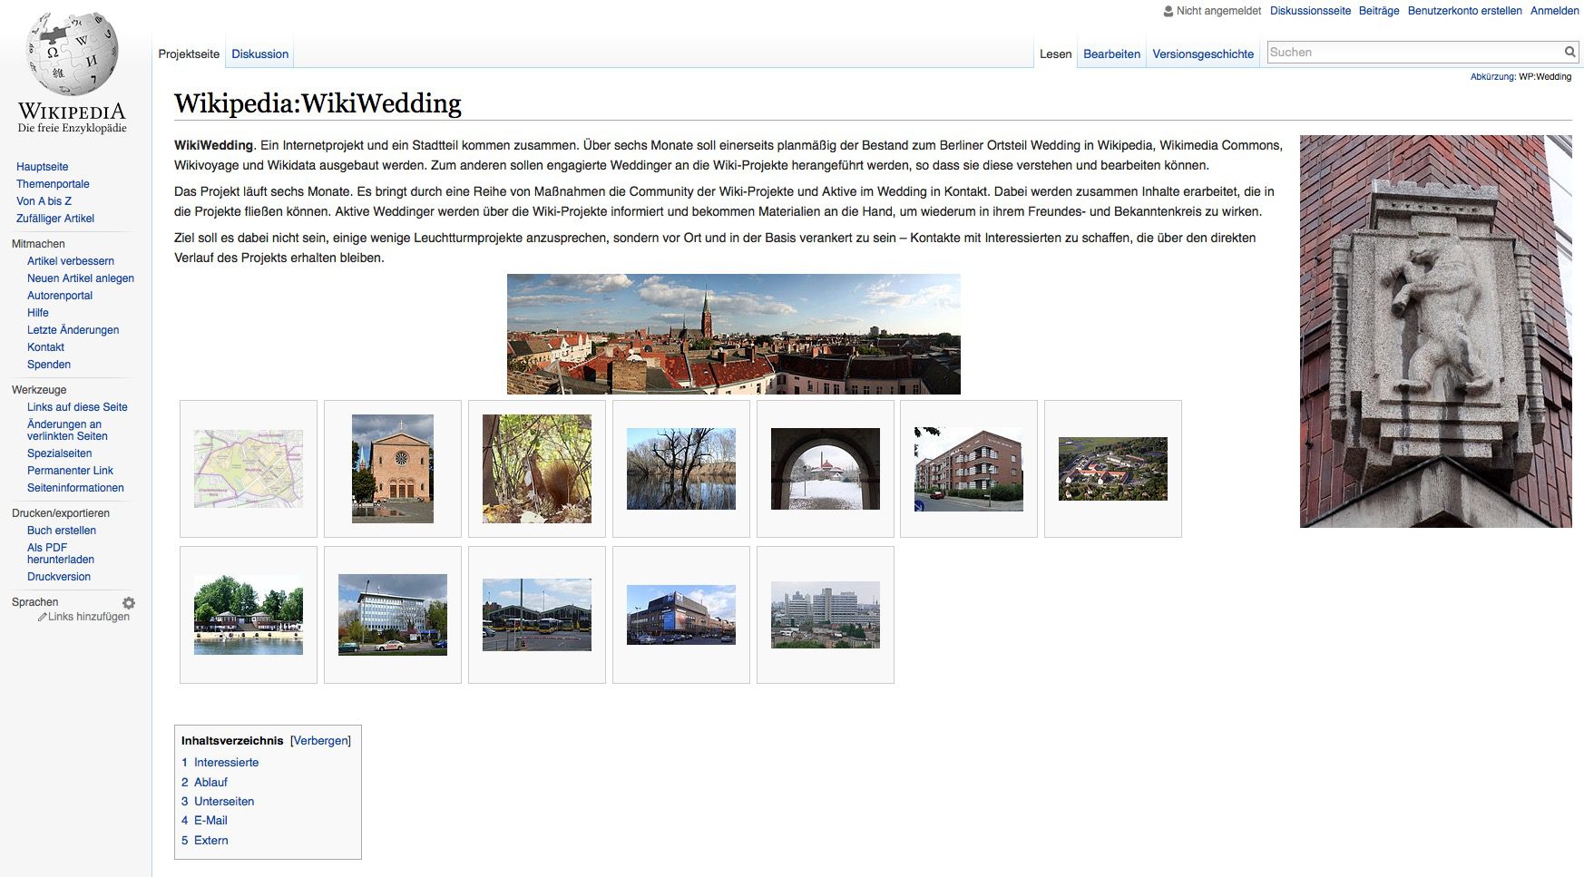Collapse the Drucken/exportieren sidebar section
Screen dimensions: 1584x877
tap(61, 513)
